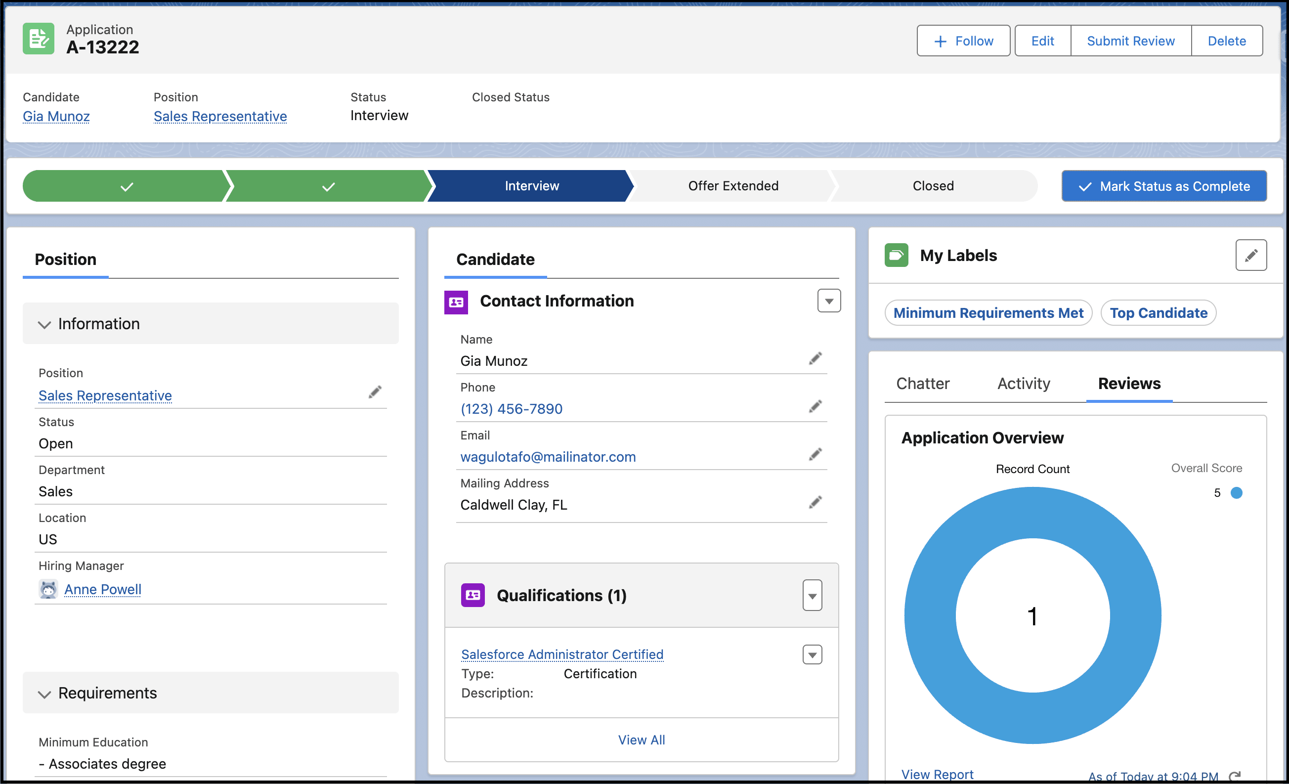The height and width of the screenshot is (784, 1289).
Task: Click the edit pencil icon next to Phone
Action: click(816, 407)
